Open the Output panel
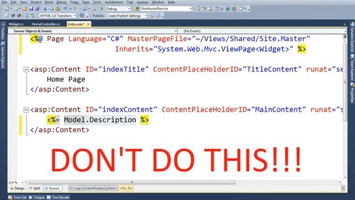 (37, 198)
